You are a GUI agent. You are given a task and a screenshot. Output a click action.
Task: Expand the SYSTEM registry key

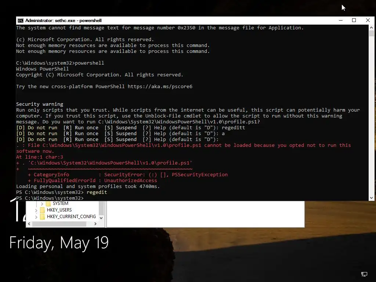pyautogui.click(x=42, y=203)
